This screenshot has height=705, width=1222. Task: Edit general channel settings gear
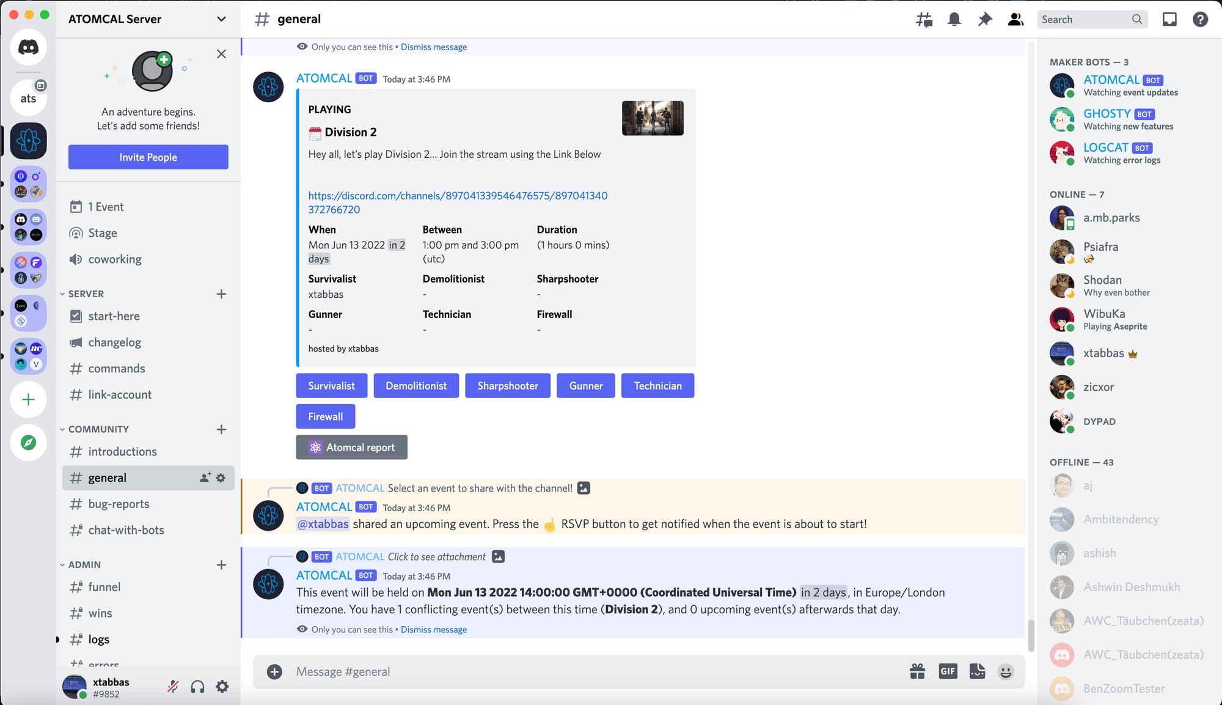tap(221, 478)
